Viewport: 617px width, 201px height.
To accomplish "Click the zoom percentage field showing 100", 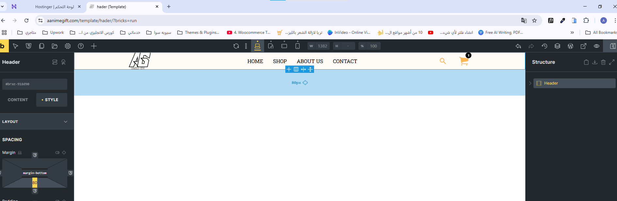I will tap(369, 46).
